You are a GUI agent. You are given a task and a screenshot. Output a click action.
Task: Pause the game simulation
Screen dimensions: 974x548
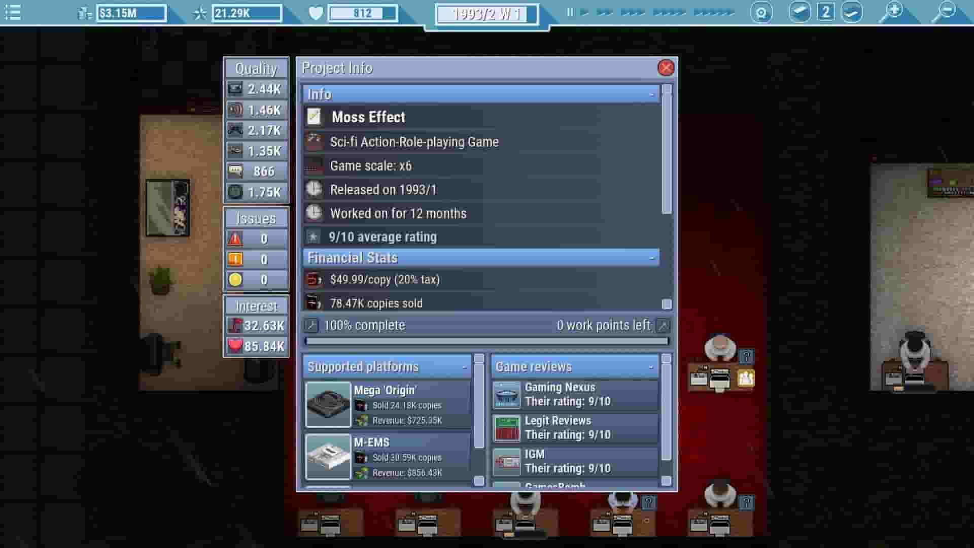coord(570,12)
